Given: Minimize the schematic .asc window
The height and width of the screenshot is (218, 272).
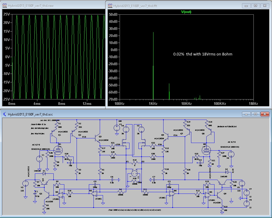Looking at the screenshot, I should click(247, 114).
